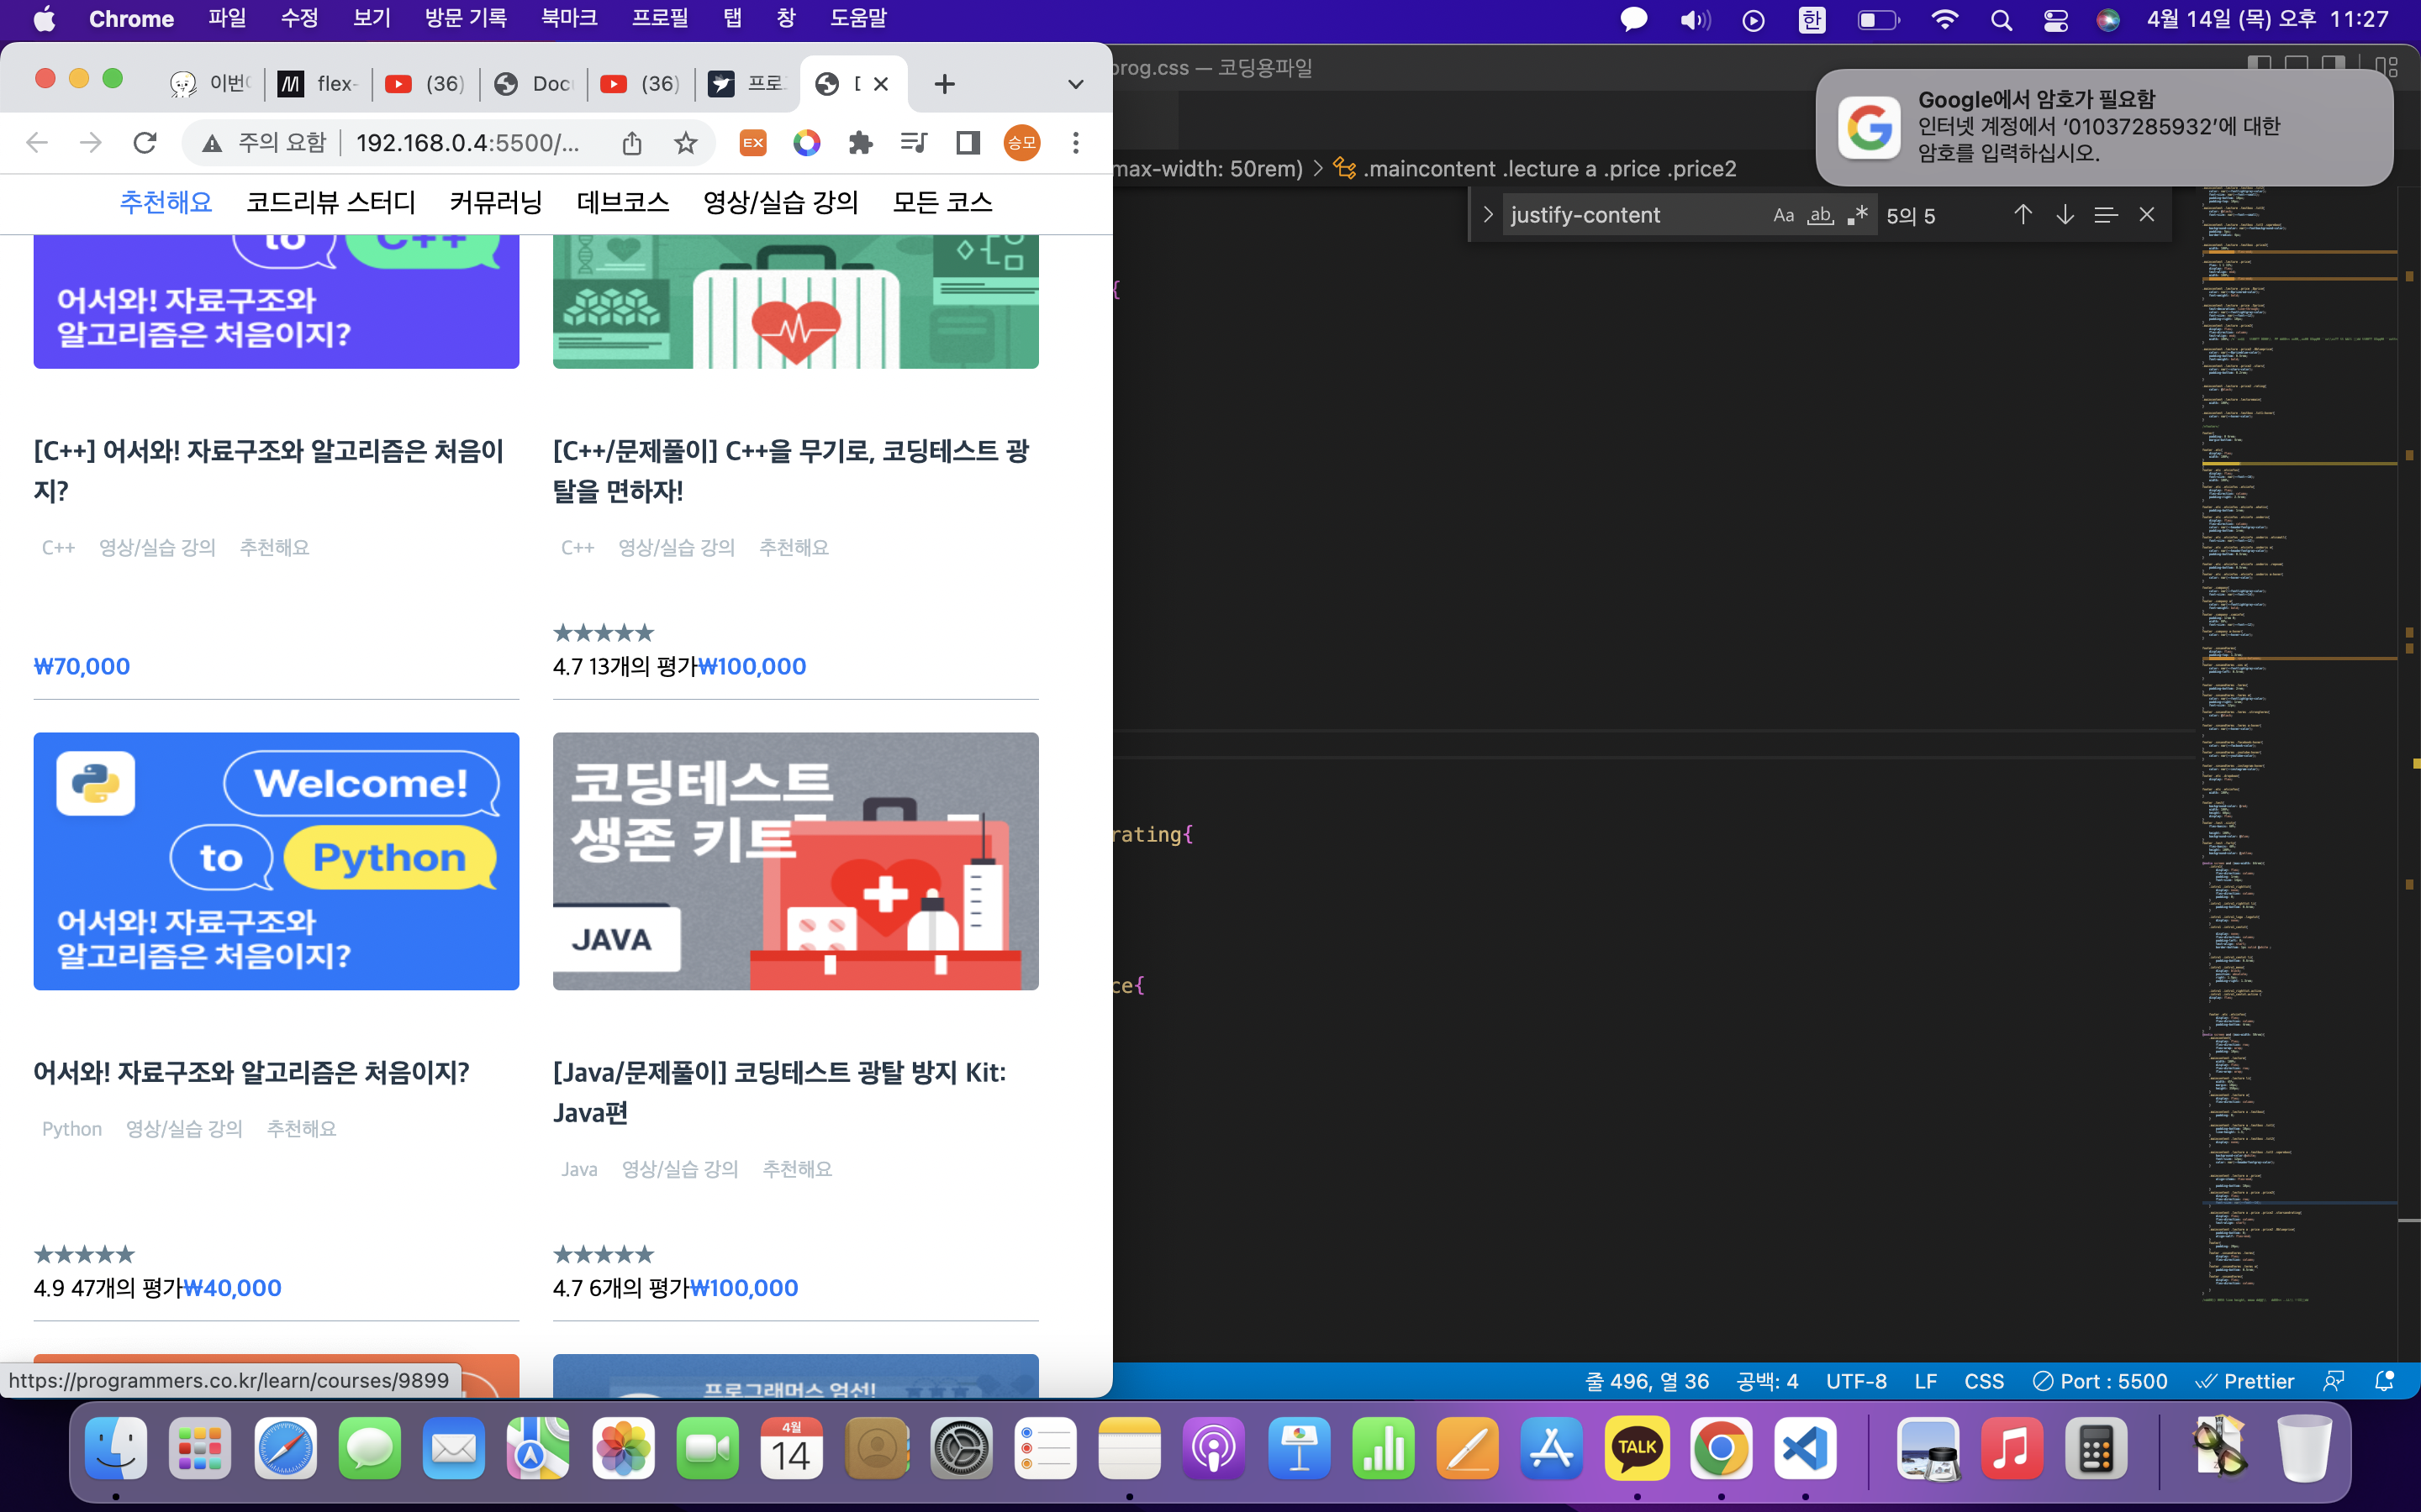Select the 코드리뷰 스터디 navigation tab
2421x1512 pixels.
pyautogui.click(x=331, y=203)
